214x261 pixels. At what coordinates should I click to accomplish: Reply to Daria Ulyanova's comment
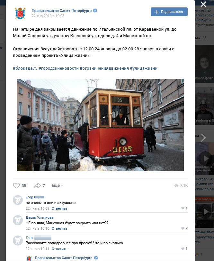[59, 228]
